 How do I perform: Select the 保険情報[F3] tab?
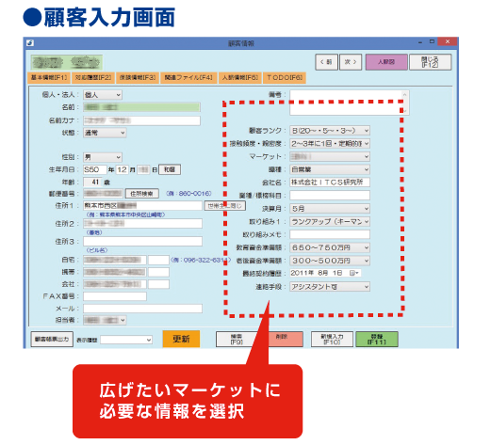tap(138, 78)
